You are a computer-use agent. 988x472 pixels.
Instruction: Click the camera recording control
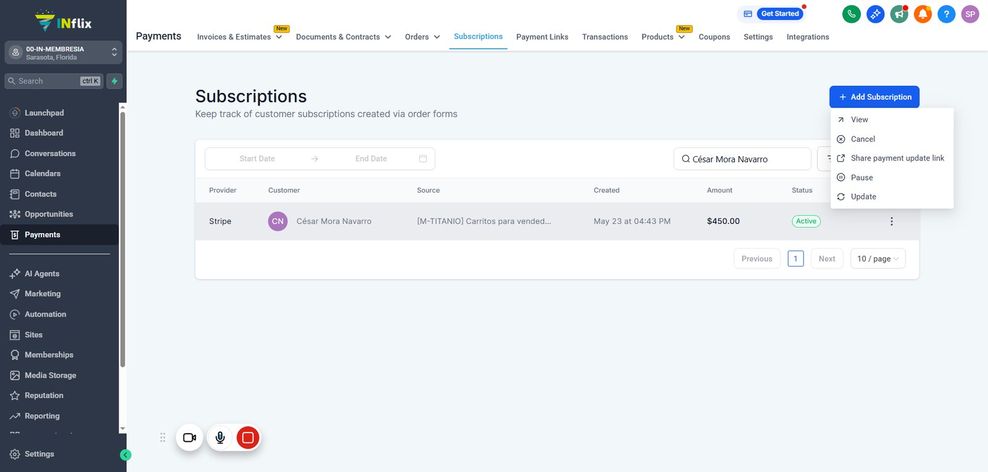[x=190, y=437]
